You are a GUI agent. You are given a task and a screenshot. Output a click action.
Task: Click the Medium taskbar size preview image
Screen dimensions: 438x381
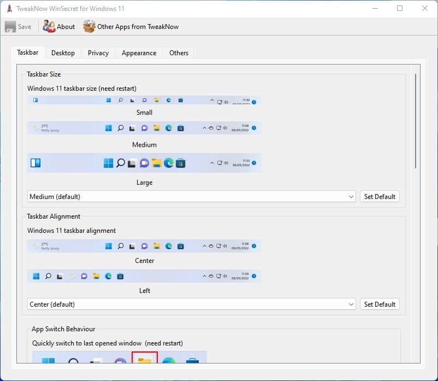(x=144, y=128)
